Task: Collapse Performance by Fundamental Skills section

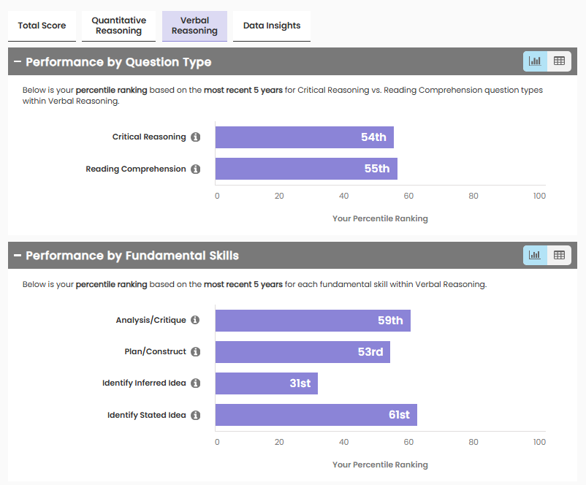Action: 18,256
